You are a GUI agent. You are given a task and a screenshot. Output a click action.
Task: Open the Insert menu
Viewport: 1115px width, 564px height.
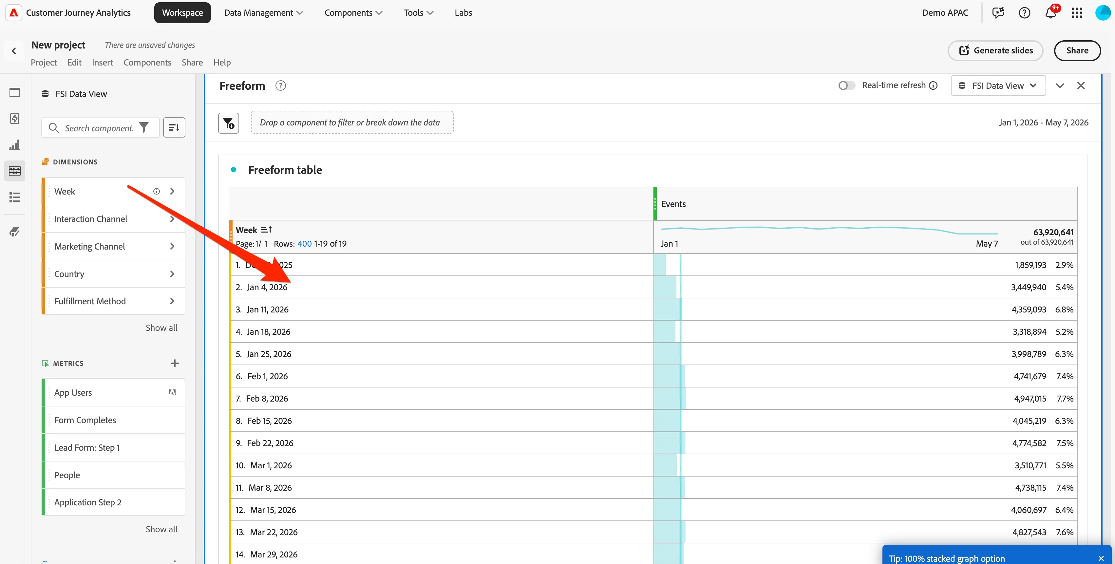pos(102,63)
